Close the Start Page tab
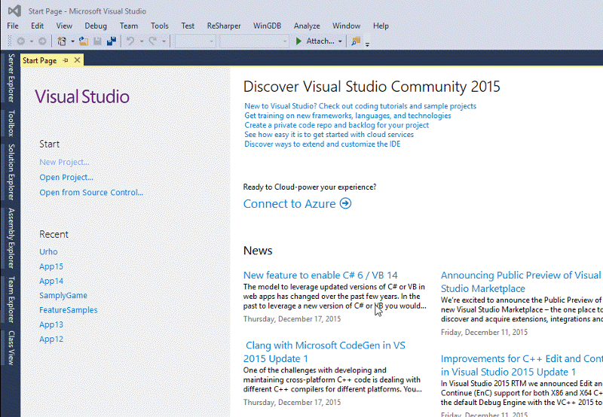This screenshot has width=603, height=417. [77, 61]
